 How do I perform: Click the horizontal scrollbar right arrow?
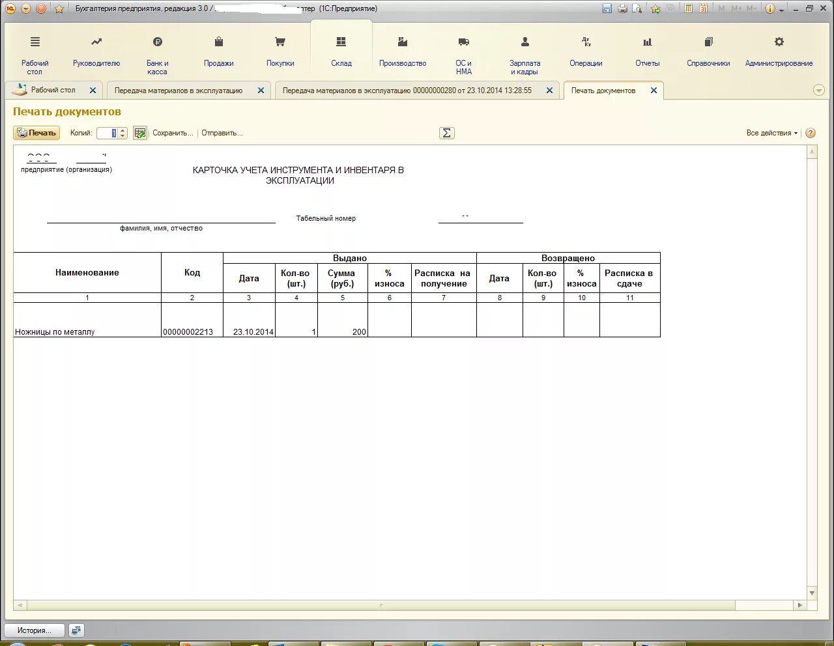pos(800,605)
